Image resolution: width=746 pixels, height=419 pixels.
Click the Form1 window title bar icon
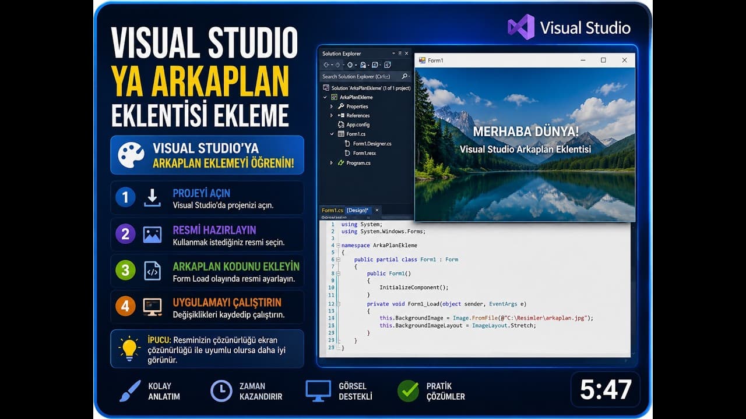point(422,60)
